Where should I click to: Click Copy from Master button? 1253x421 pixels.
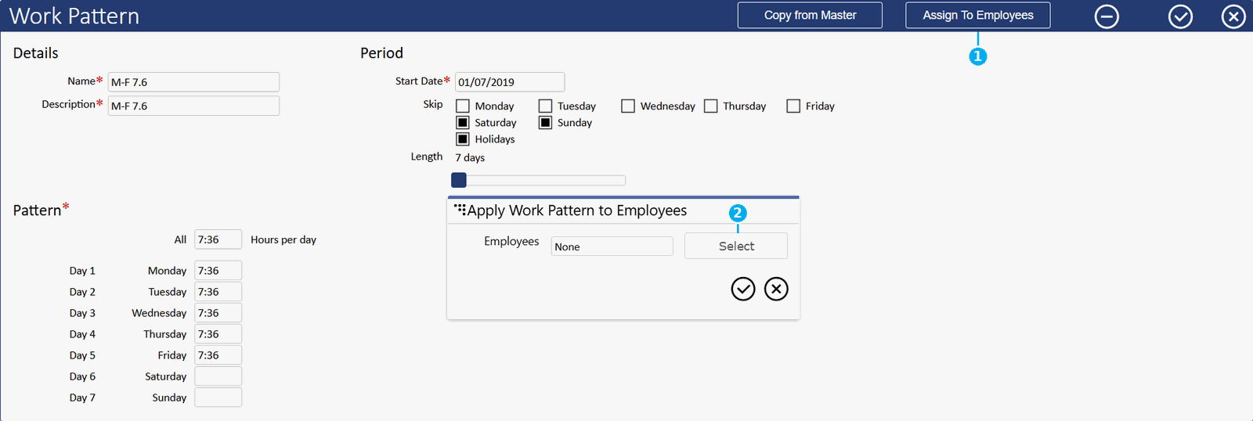click(810, 15)
